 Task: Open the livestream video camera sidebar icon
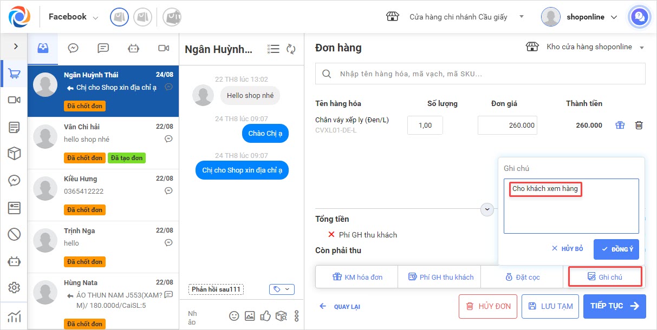(15, 100)
